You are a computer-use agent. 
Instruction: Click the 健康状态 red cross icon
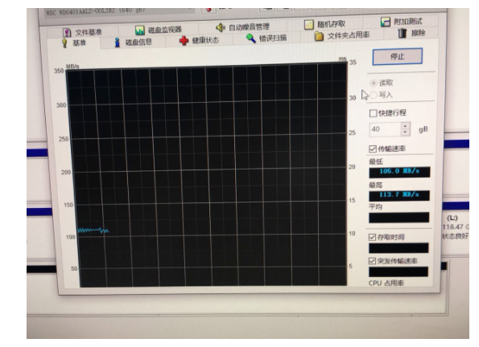(x=184, y=40)
